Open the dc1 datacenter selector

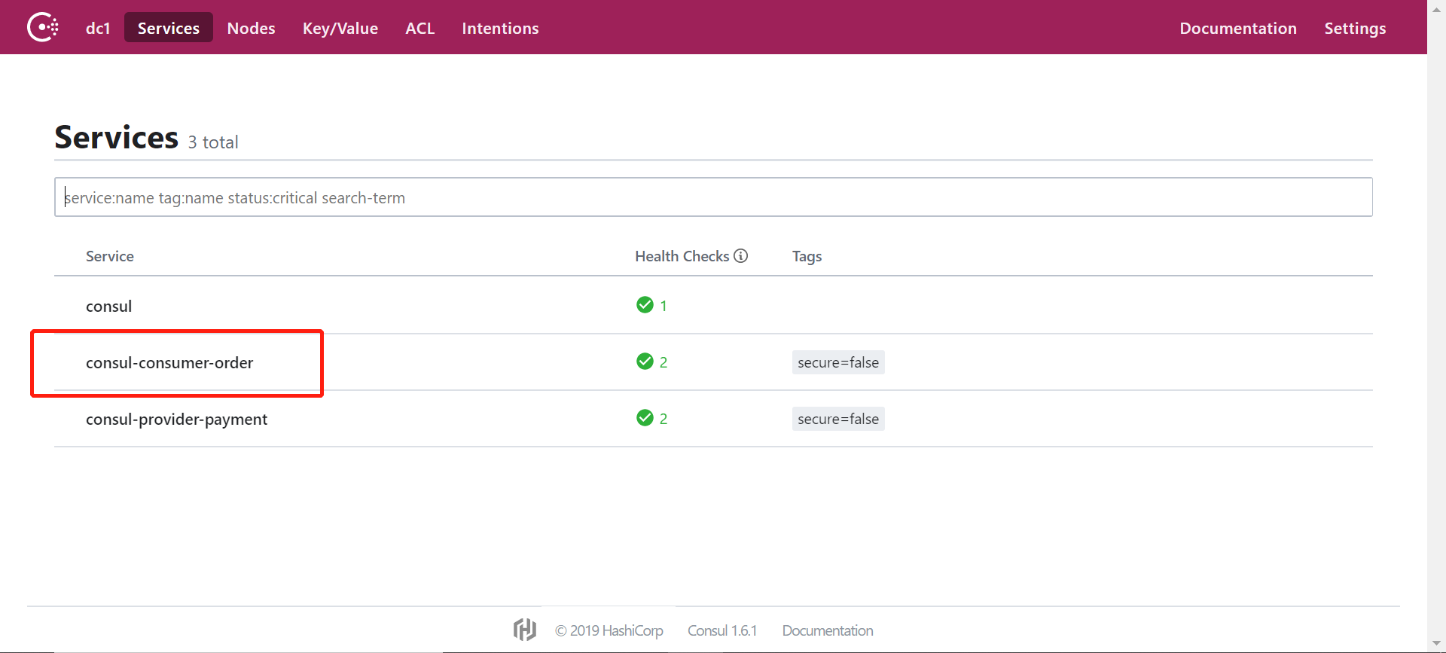(x=98, y=28)
